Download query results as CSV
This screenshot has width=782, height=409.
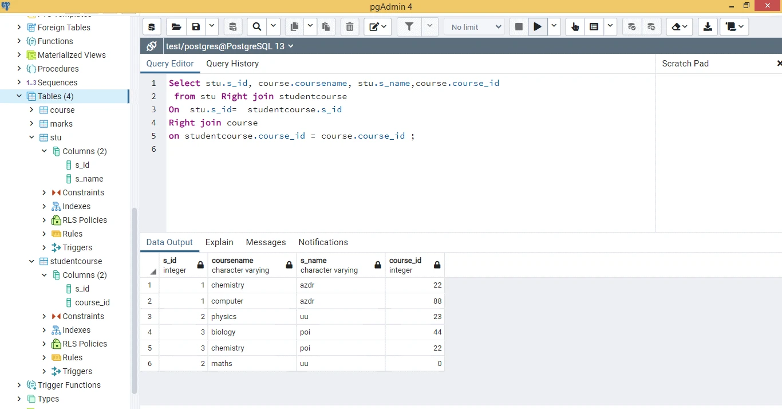[708, 26]
